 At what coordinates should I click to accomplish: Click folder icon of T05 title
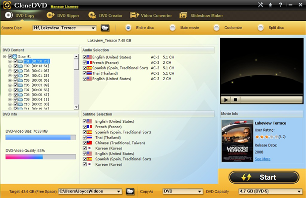coord(20,80)
